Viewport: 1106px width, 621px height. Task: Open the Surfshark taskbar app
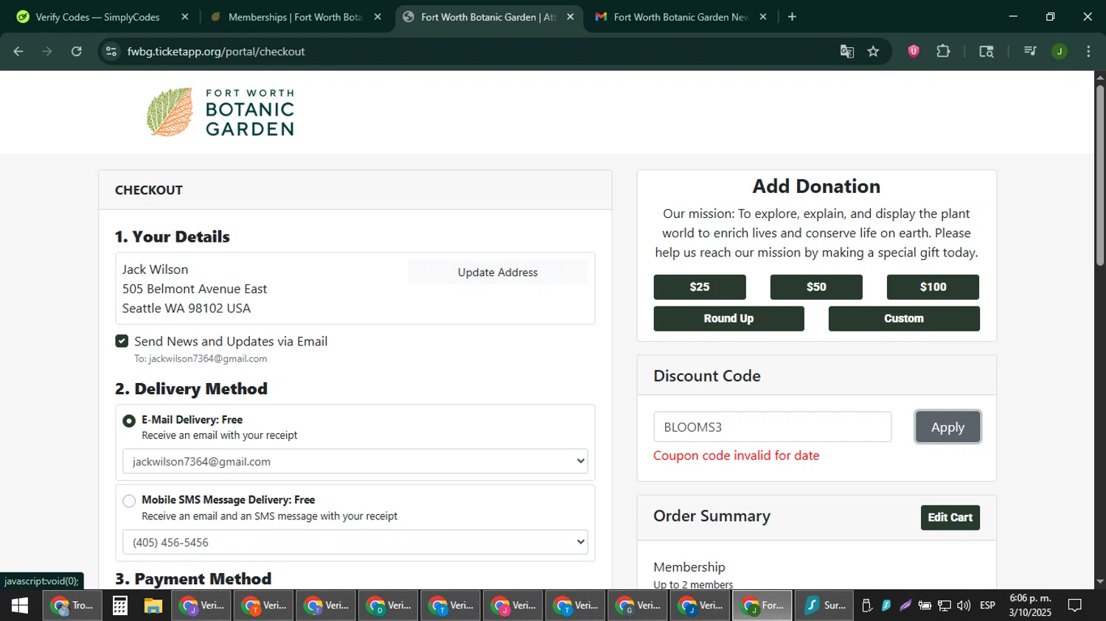click(824, 606)
